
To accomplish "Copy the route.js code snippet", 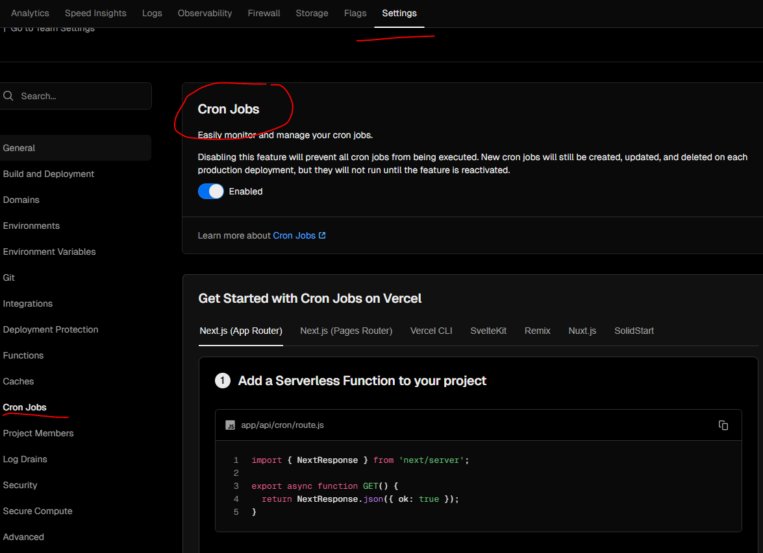I will [x=723, y=425].
